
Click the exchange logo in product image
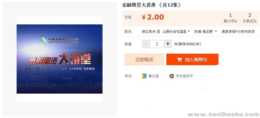(x=44, y=40)
